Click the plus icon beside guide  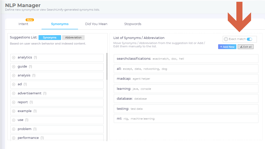(x=14, y=67)
